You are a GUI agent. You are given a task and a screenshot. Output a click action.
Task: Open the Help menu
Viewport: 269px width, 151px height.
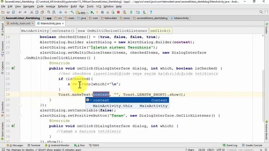119,7
